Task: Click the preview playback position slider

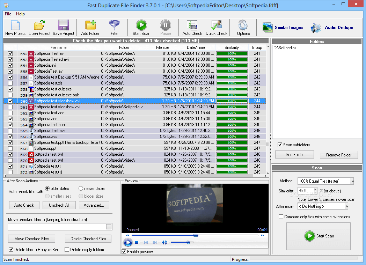Action: pyautogui.click(x=195, y=235)
